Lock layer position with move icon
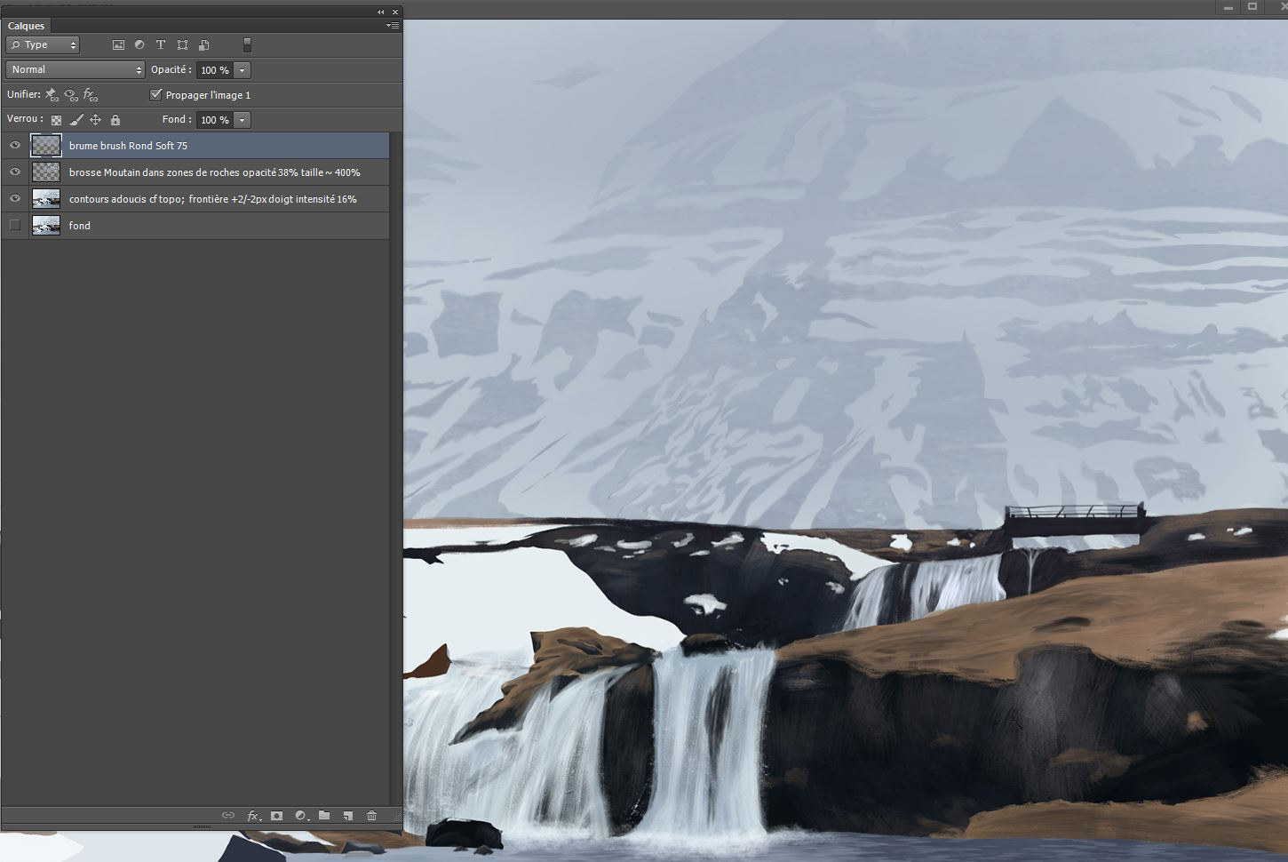This screenshot has width=1288, height=862. click(95, 120)
